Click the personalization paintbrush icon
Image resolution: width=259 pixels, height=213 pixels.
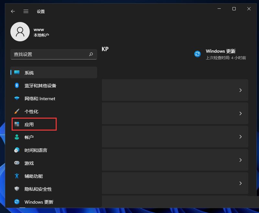point(17,112)
